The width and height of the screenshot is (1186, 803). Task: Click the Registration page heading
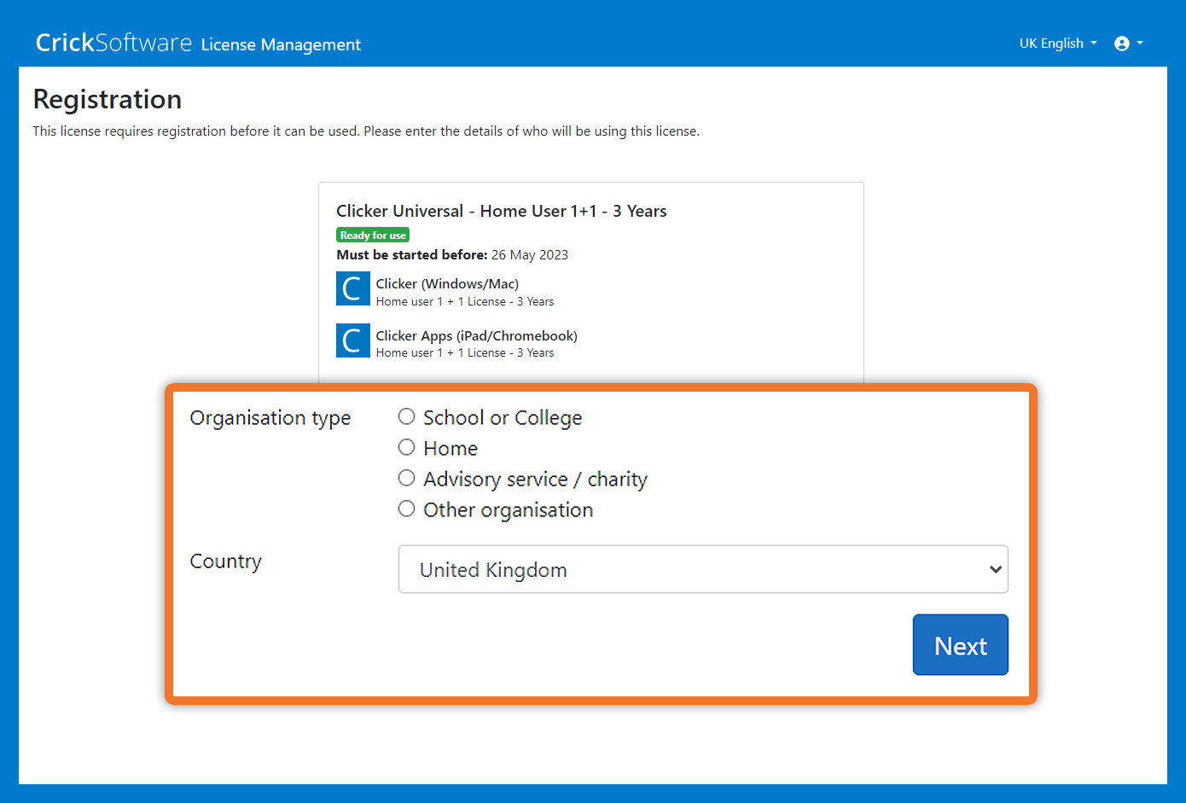coord(108,99)
